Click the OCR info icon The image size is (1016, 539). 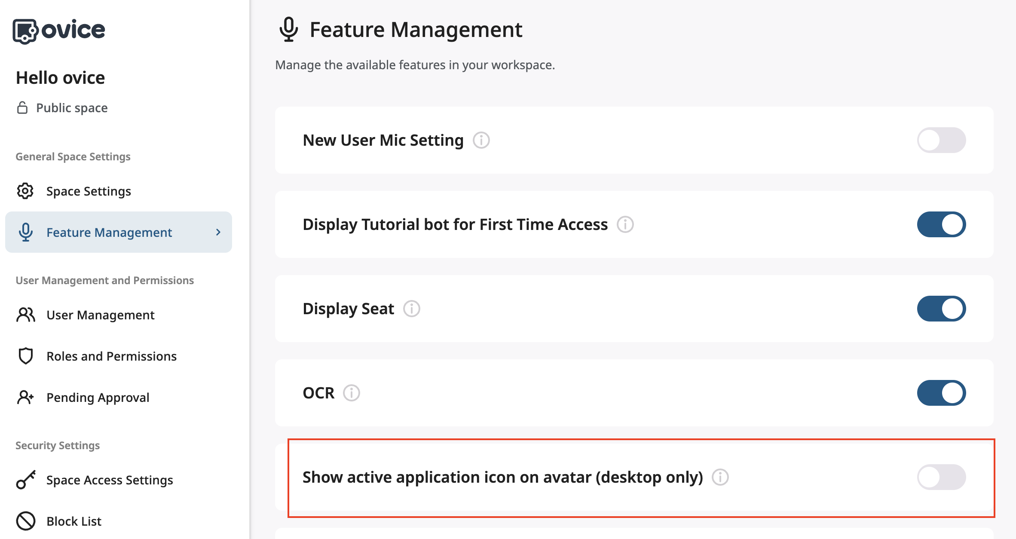point(352,392)
